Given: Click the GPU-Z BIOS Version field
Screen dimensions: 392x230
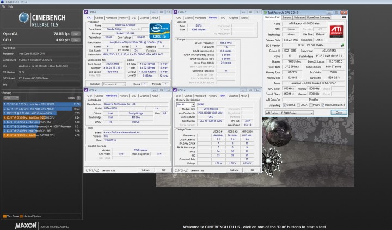Looking at the screenshot, I should pyautogui.click(x=310, y=46).
